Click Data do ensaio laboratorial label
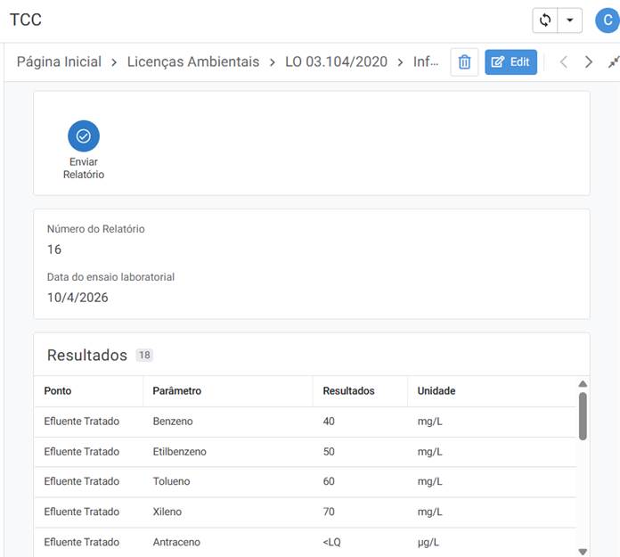 click(x=110, y=277)
